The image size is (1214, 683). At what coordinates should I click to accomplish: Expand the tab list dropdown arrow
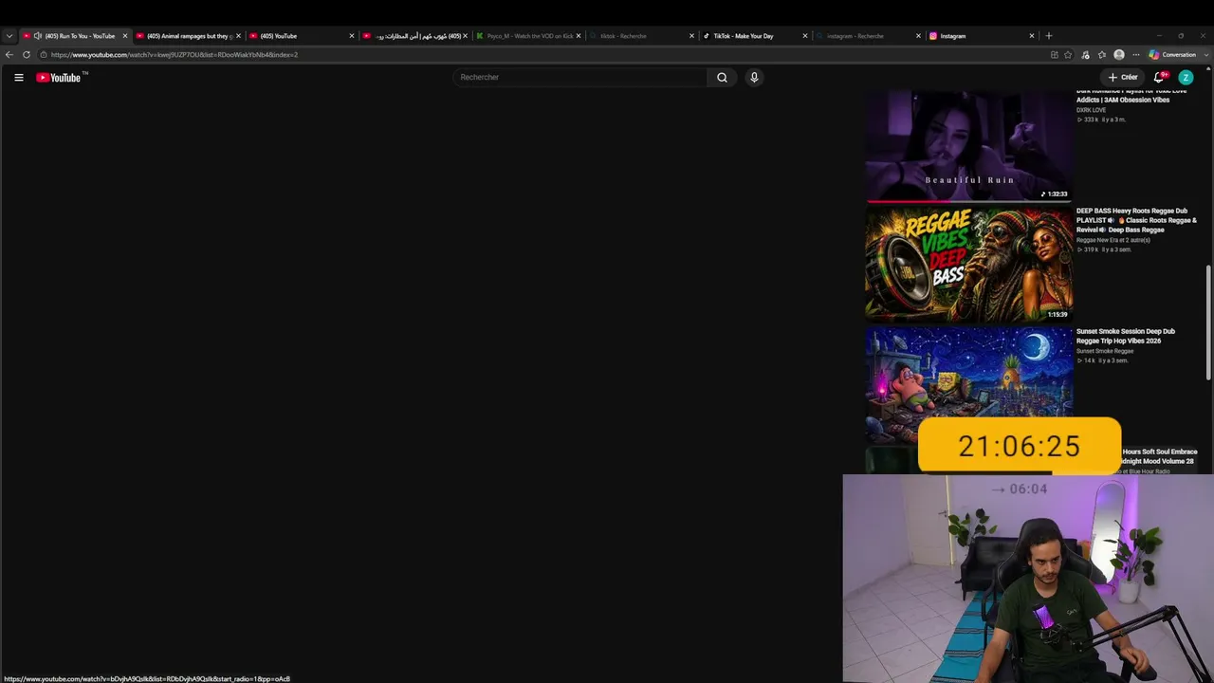[9, 36]
